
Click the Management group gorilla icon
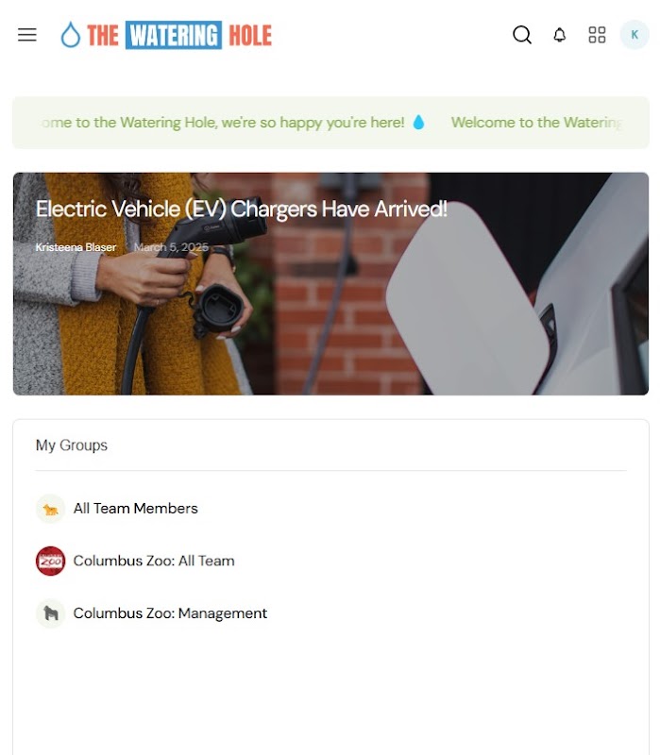point(50,613)
